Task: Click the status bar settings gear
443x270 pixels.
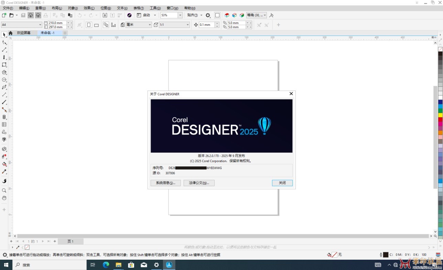Action: [5, 255]
